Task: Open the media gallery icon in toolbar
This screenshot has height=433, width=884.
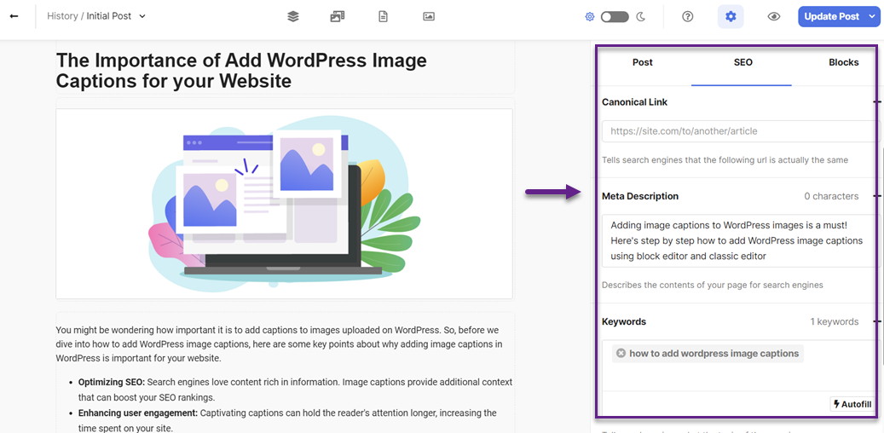Action: (338, 16)
